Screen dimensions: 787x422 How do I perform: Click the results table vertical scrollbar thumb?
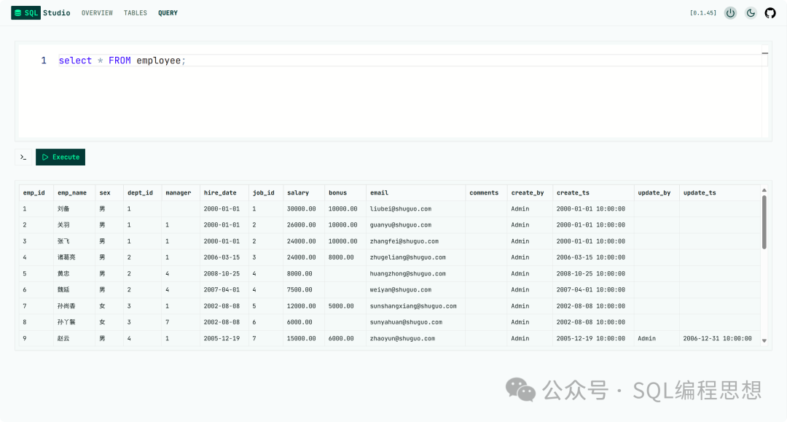pyautogui.click(x=764, y=222)
